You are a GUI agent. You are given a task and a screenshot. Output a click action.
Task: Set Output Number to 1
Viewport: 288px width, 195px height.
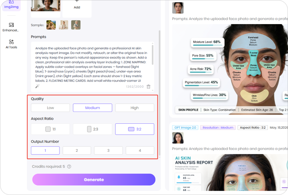pos(45,151)
